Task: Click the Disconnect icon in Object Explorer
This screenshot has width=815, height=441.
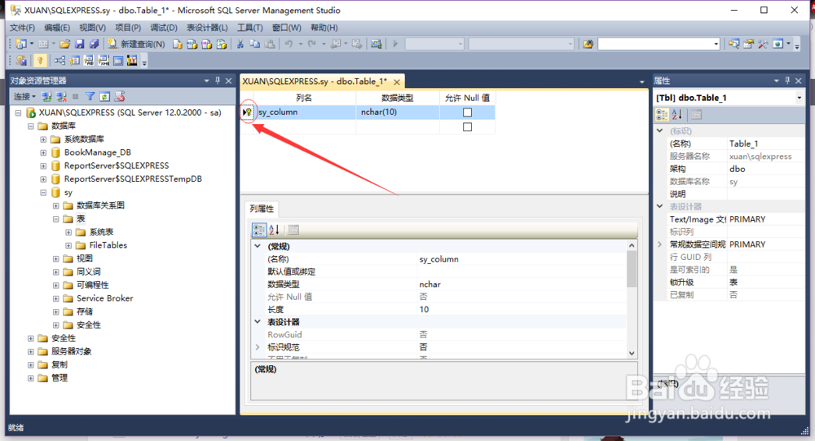Action: click(x=61, y=97)
